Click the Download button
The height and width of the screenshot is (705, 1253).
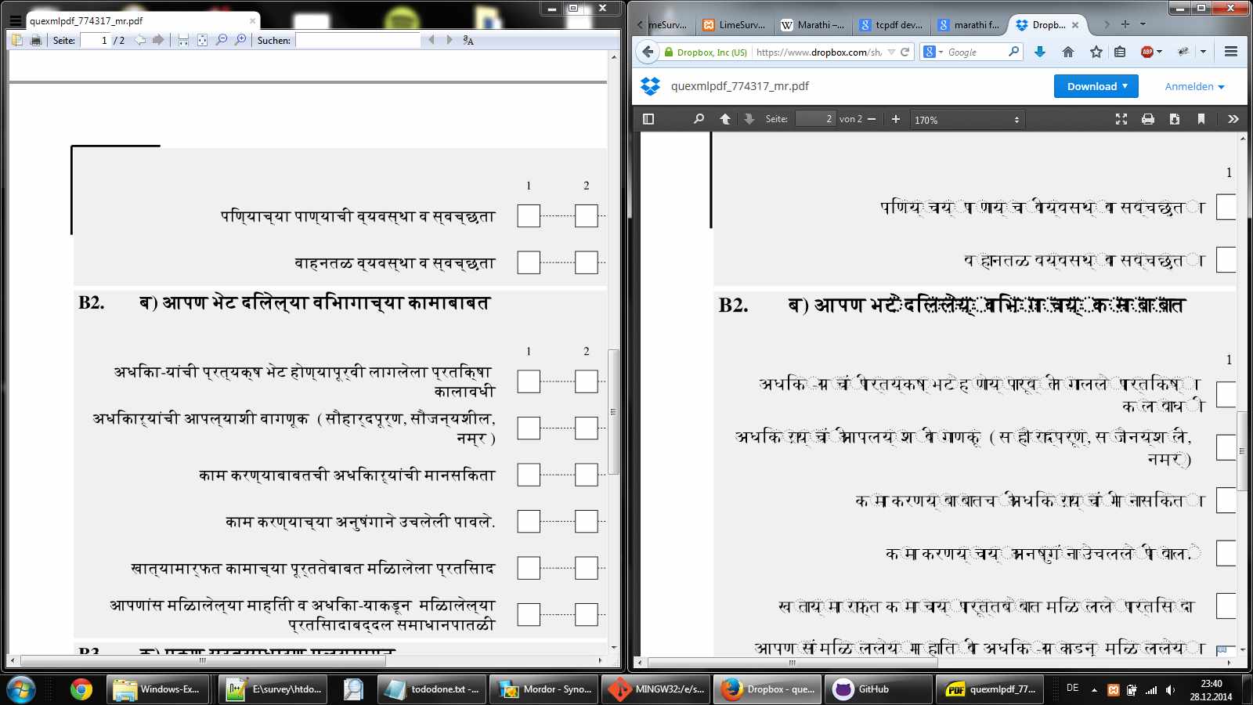(x=1096, y=86)
